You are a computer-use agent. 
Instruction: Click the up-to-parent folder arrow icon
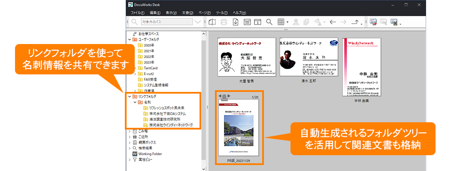click(356, 22)
